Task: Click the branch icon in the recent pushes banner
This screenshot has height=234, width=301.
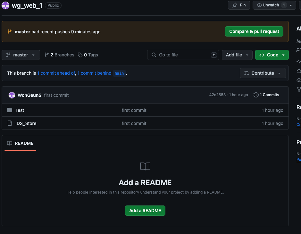Action: click(9, 32)
